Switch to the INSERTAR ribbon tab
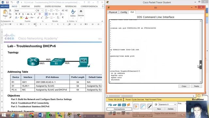This screenshot has height=118, width=209. point(25,6)
